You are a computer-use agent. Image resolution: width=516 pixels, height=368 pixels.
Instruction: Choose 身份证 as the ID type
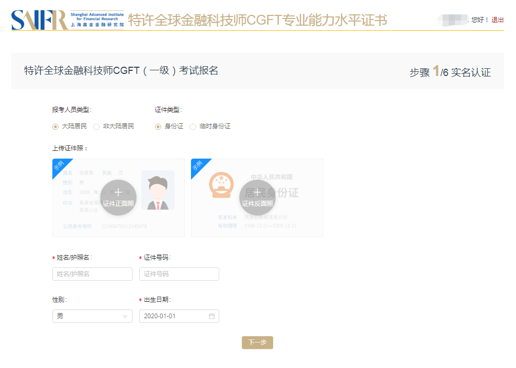[x=158, y=127]
